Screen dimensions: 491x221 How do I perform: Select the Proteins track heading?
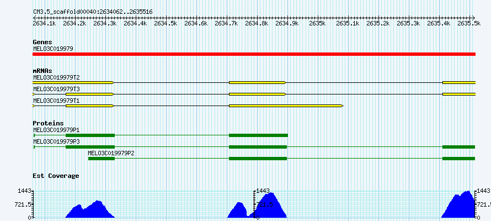tap(48, 124)
